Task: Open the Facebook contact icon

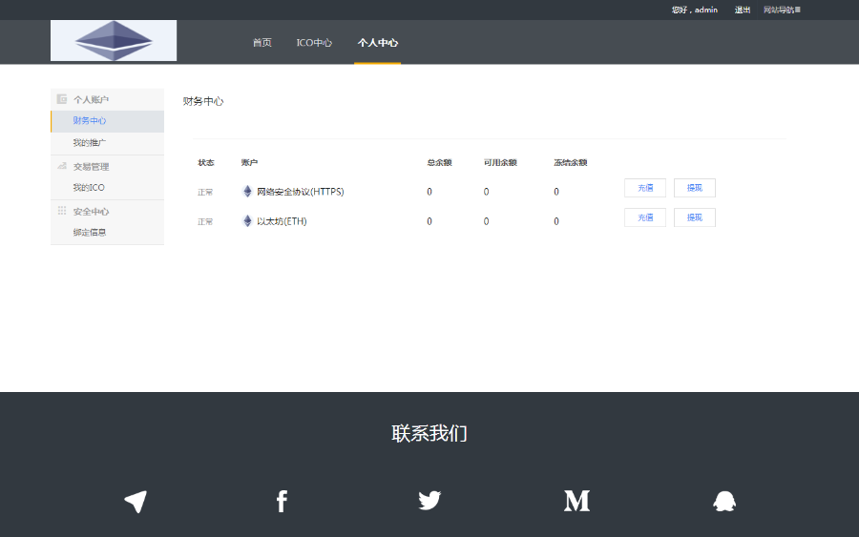Action: [282, 502]
